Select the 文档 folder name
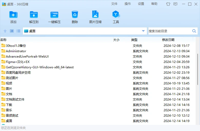The image size is (200, 131). pos(9,94)
